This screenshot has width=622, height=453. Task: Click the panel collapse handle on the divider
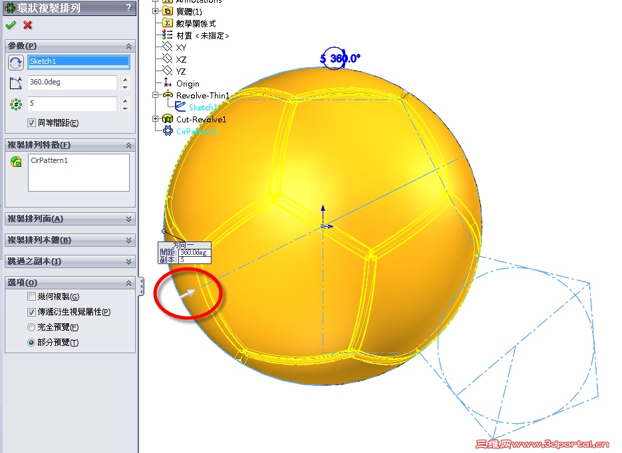(141, 287)
